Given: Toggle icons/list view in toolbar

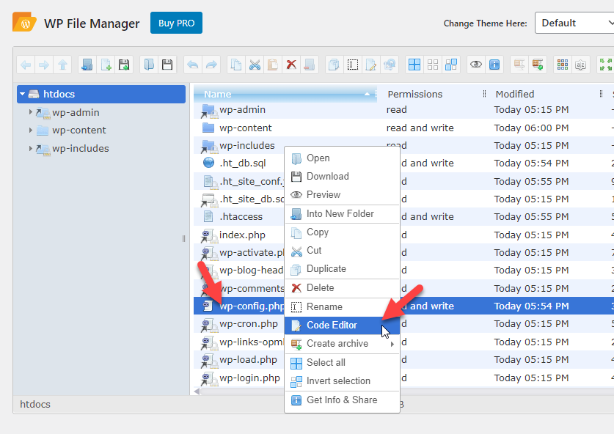Looking at the screenshot, I should pos(563,65).
